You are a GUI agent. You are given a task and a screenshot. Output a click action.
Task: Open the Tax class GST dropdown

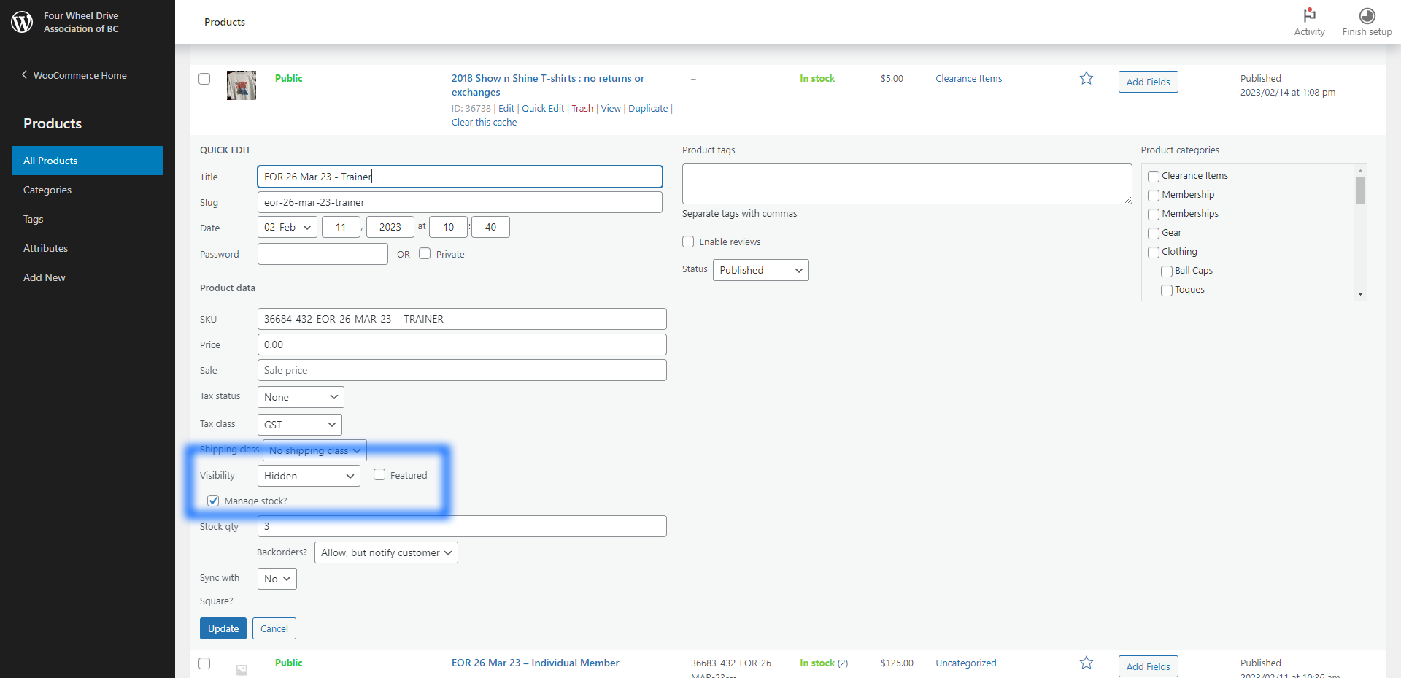(300, 425)
